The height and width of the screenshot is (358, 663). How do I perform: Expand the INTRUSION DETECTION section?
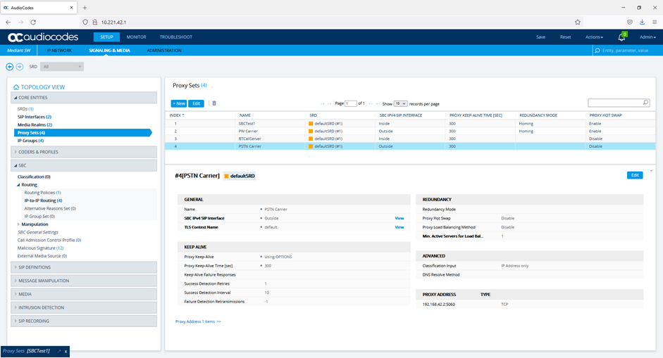84,308
